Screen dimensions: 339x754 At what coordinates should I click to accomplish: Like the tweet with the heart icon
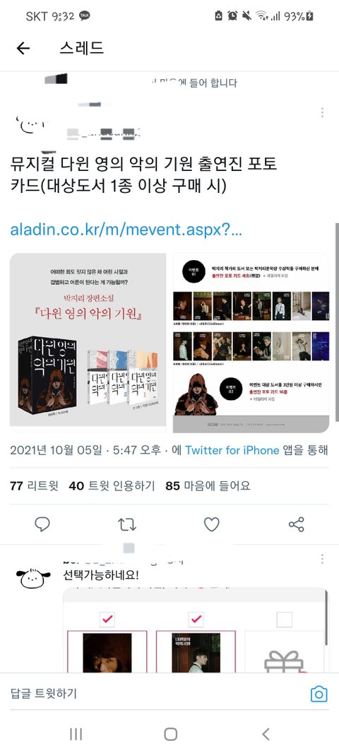click(212, 524)
